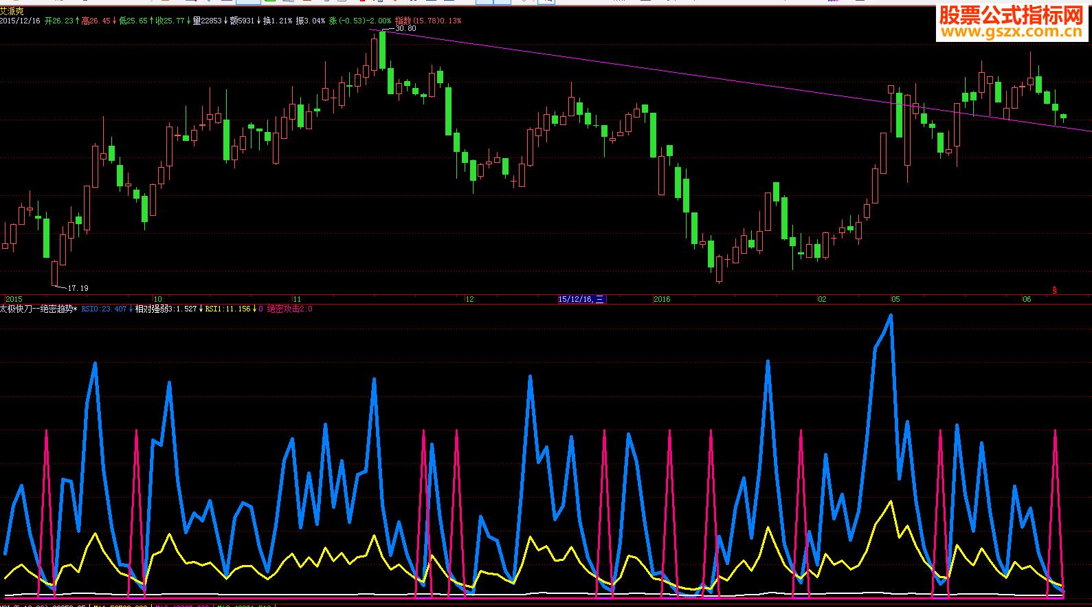1092x607 pixels.
Task: Select month 02 on the time axis
Action: coord(822,299)
